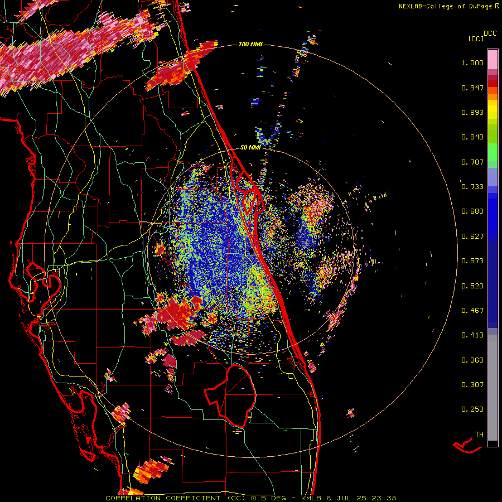Click the 50 NMI range ring label

click(x=250, y=147)
